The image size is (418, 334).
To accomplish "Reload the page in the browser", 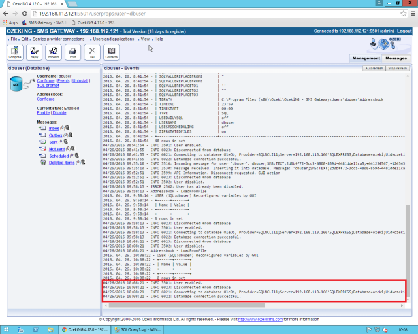I will point(25,14).
